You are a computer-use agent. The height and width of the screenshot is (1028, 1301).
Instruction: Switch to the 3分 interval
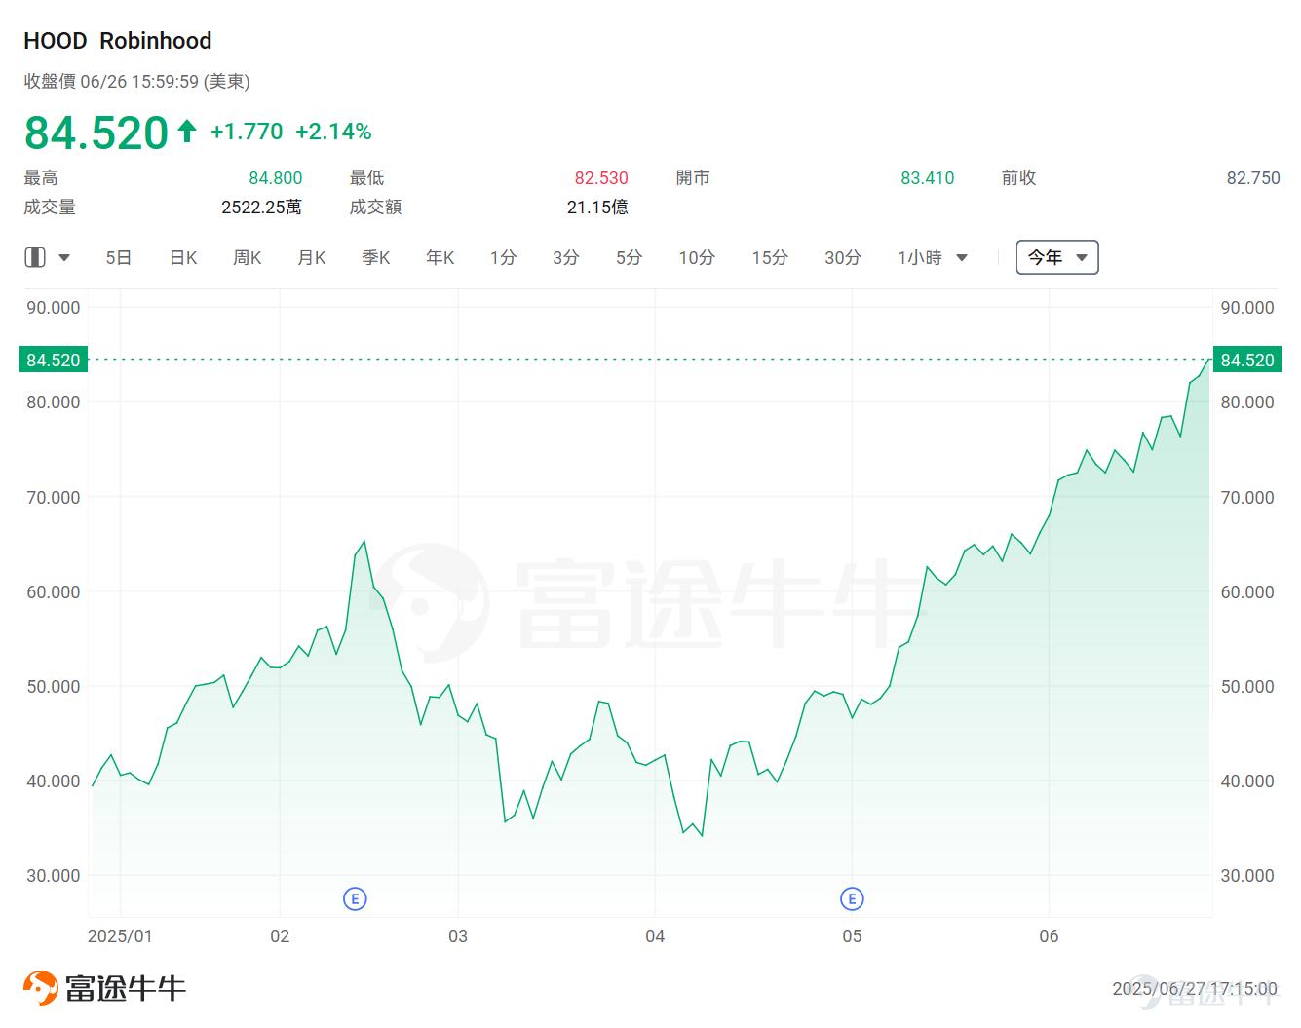pyautogui.click(x=566, y=257)
